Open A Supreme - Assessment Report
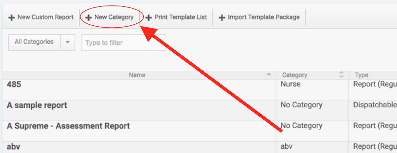The image size is (397, 153). pos(68,126)
